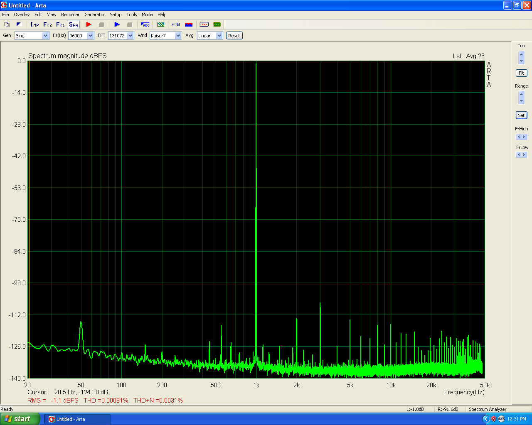Image resolution: width=532 pixels, height=425 pixels.
Task: Click the Untitled - Arta taskbar button
Action: tap(77, 419)
